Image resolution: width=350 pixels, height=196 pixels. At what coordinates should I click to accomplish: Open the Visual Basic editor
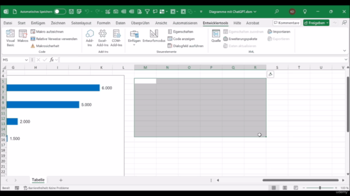pos(10,38)
